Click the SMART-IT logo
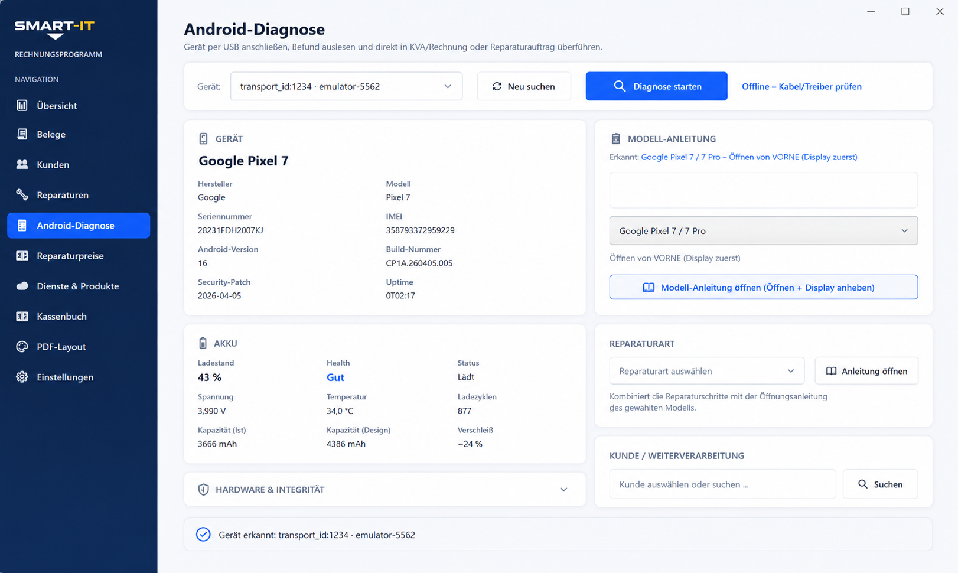The height and width of the screenshot is (573, 958). point(54,29)
